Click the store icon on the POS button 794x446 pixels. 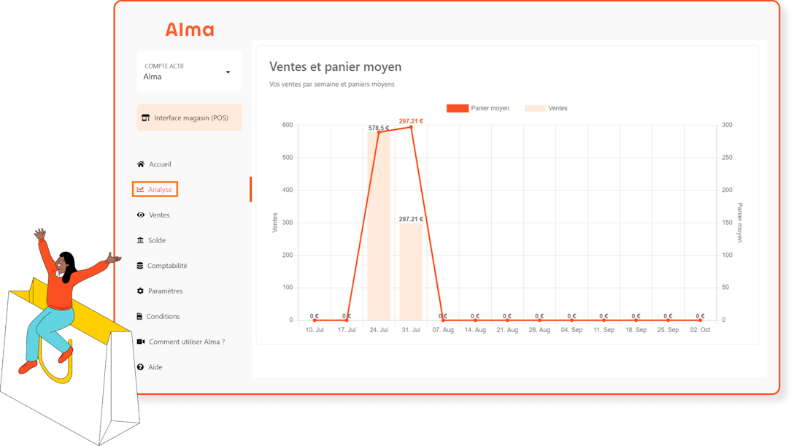click(145, 118)
